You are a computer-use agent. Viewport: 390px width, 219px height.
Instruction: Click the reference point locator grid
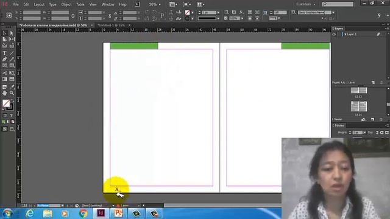click(9, 15)
